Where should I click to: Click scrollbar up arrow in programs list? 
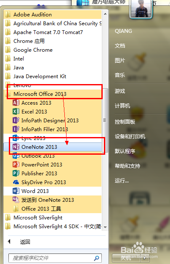click(105, 14)
